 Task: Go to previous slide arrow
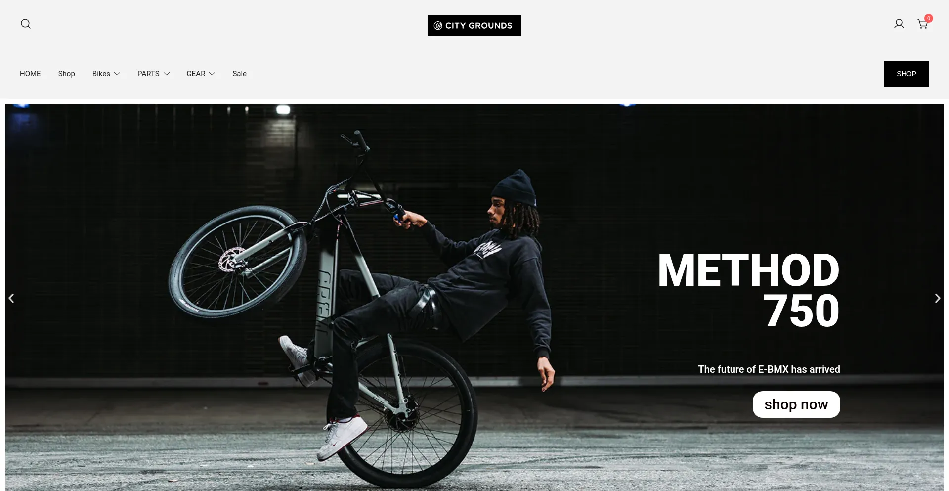tap(11, 298)
